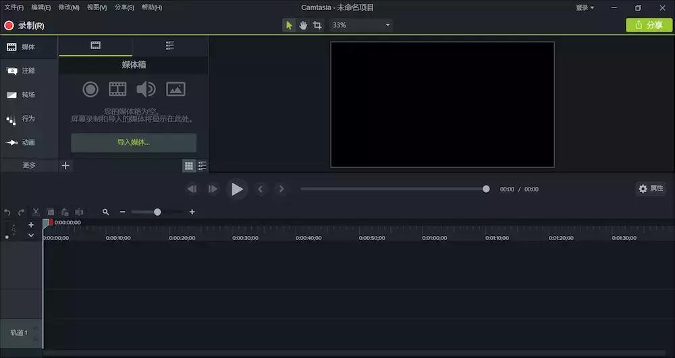Image resolution: width=675 pixels, height=358 pixels.
Task: Open the 编辑(E) menu
Action: (41, 7)
